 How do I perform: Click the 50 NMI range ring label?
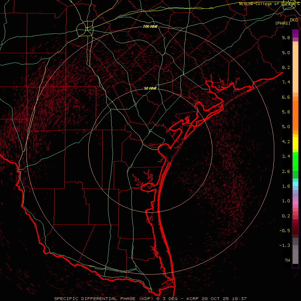(150, 88)
